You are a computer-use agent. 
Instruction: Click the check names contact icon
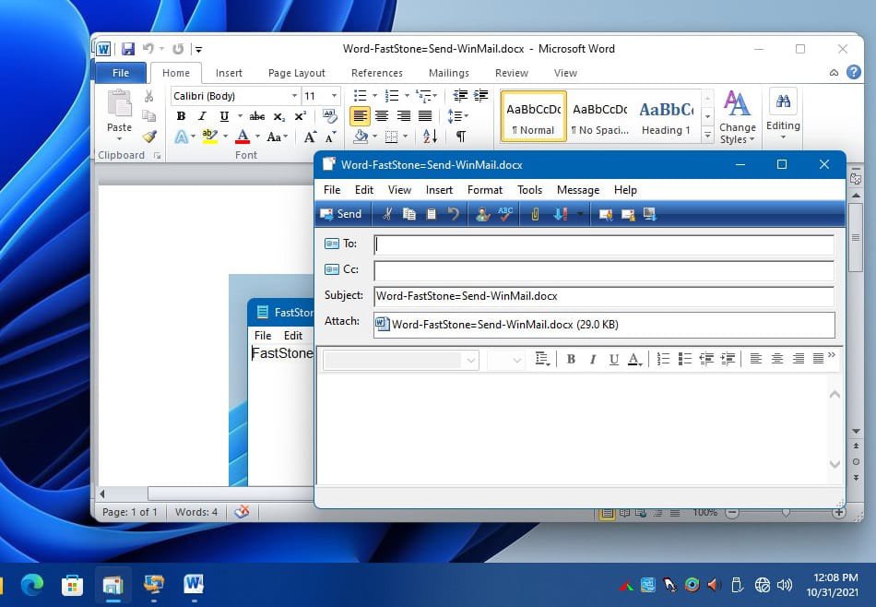pyautogui.click(x=482, y=214)
